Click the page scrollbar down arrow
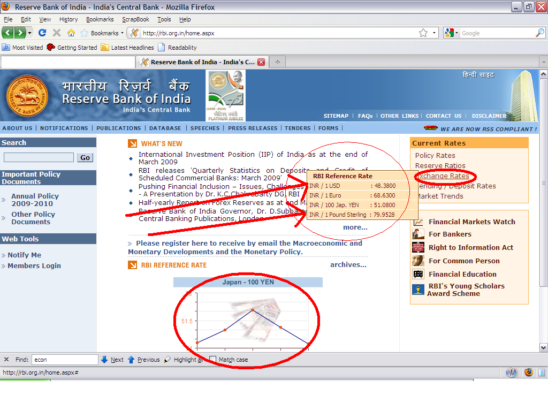548x411 pixels. [x=543, y=347]
